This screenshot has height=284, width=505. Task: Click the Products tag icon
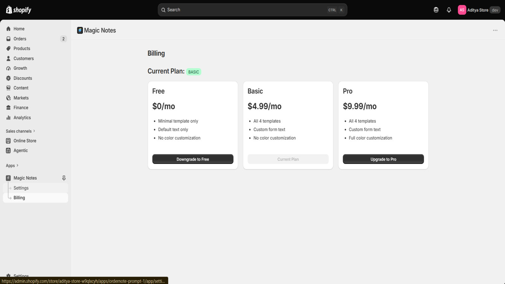[9, 49]
